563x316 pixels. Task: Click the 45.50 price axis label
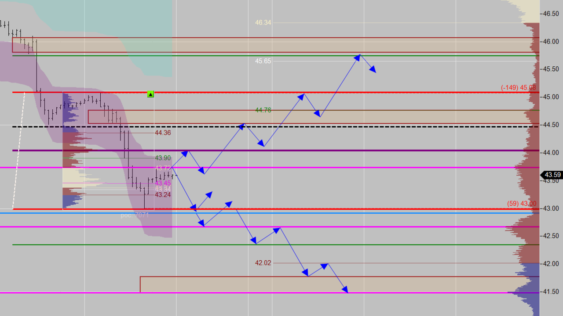pos(552,69)
